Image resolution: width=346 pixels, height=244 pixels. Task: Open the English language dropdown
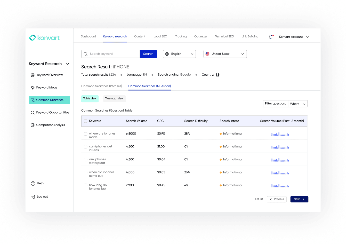[x=179, y=54]
